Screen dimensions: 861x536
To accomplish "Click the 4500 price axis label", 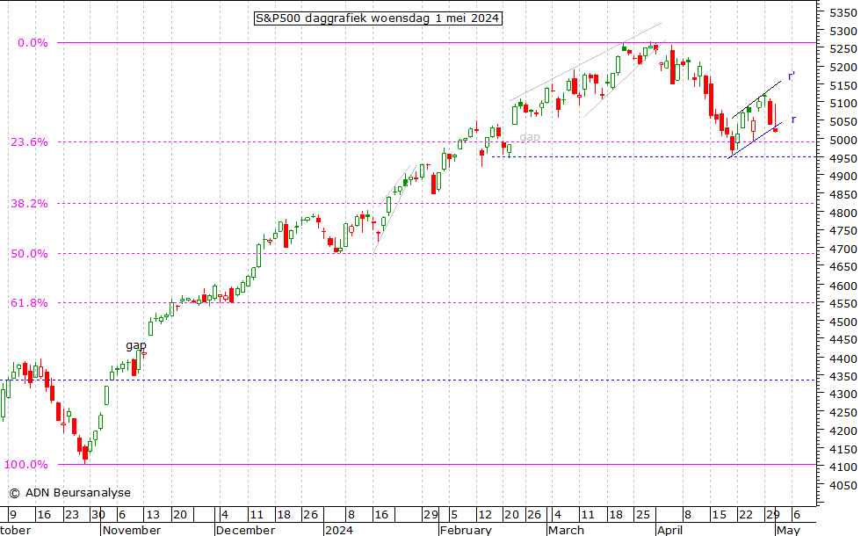I will click(843, 322).
